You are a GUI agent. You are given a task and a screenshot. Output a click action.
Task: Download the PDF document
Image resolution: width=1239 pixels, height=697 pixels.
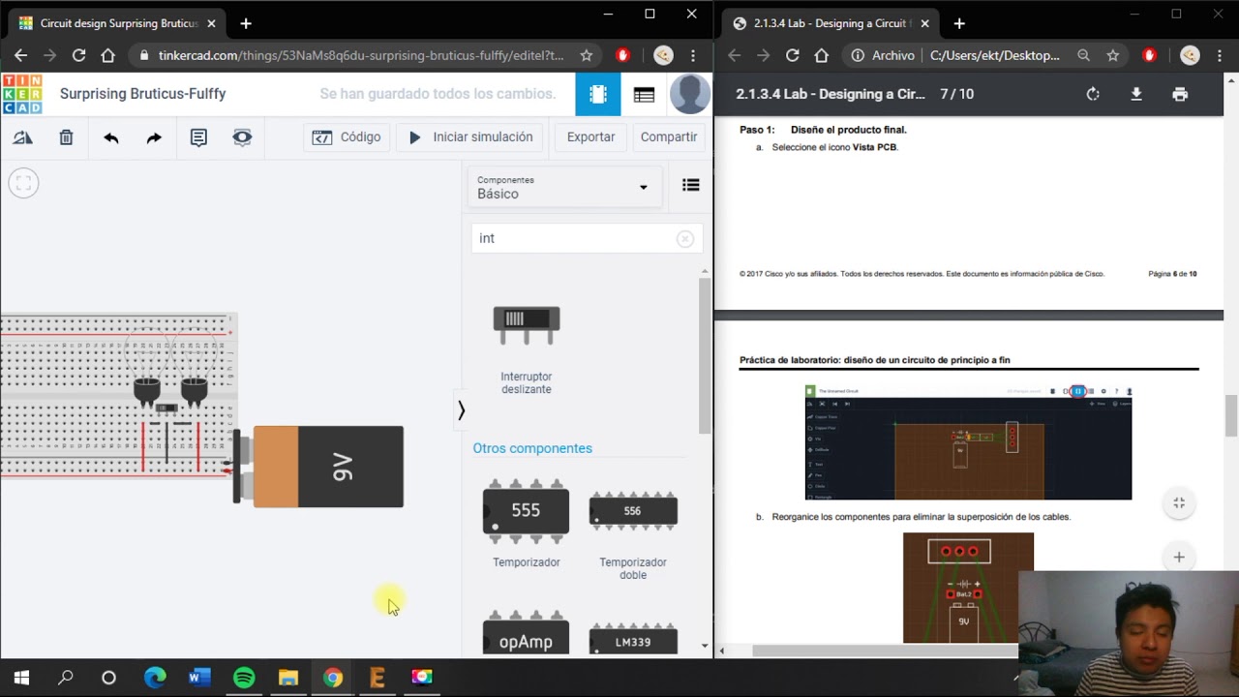click(x=1136, y=94)
